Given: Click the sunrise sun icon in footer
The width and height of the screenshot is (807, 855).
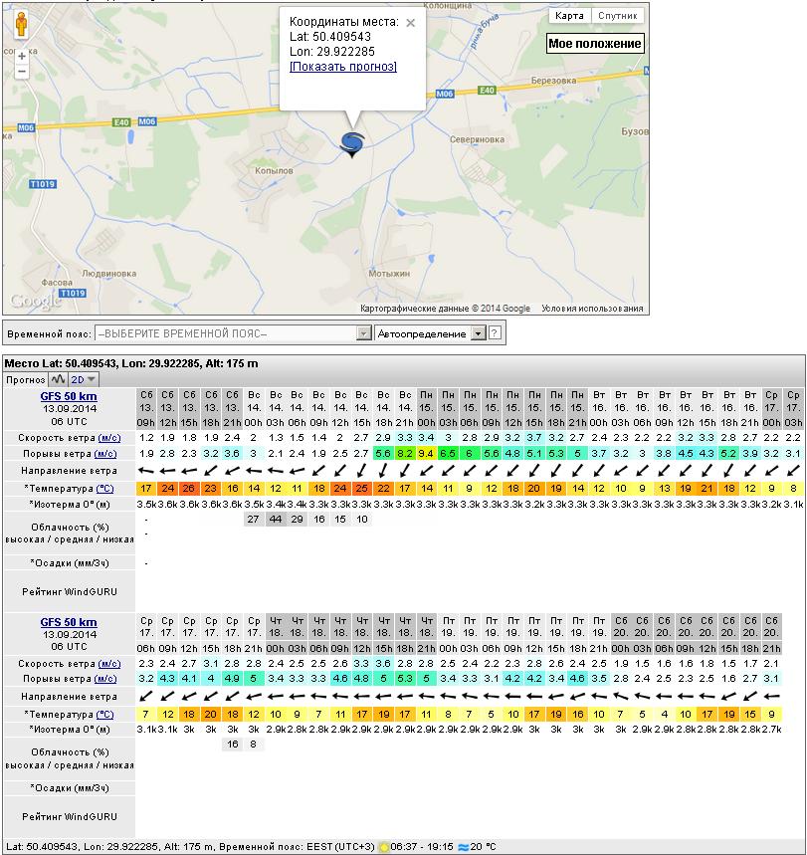Looking at the screenshot, I should 383,847.
